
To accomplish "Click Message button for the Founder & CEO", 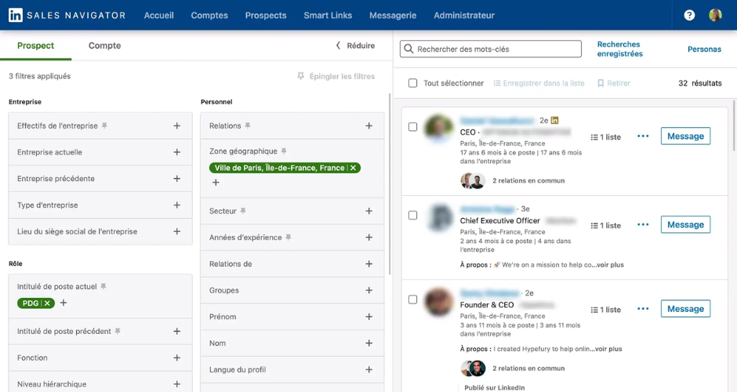I will 685,309.
